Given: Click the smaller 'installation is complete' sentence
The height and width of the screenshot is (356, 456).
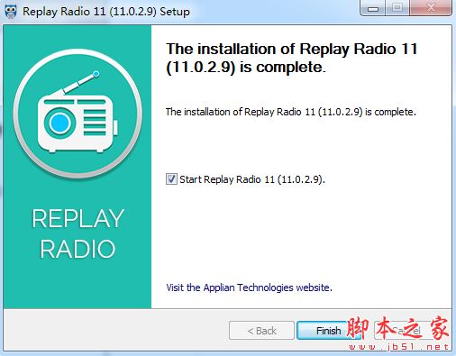Looking at the screenshot, I should click(x=291, y=112).
